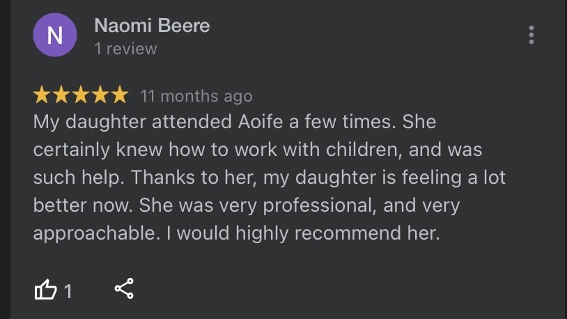Click the word "approachable" in the review

(93, 233)
